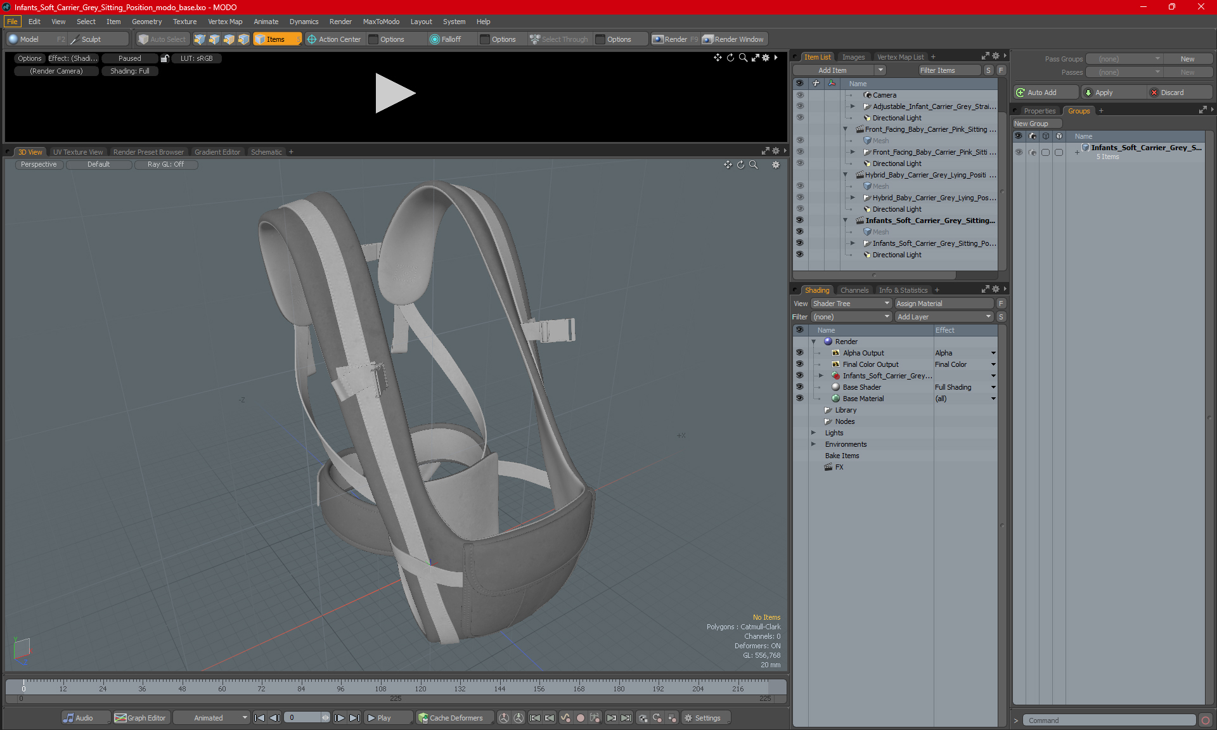Open Shader Tree view dropdown
Viewport: 1217px width, 730px height.
pos(851,304)
